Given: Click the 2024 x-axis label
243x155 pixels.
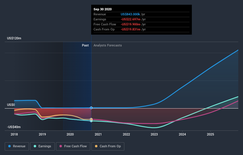Looking at the screenshot, I should click(x=182, y=134).
